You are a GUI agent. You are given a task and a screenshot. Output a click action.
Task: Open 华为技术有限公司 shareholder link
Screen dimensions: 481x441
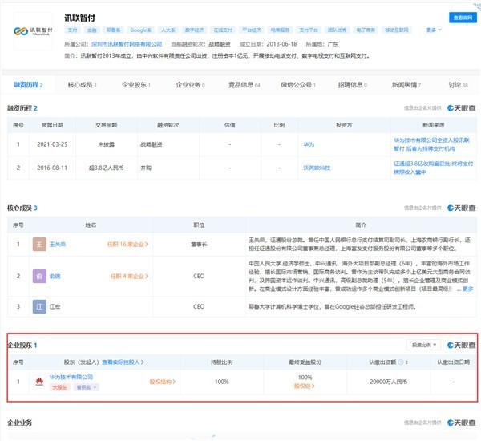coord(71,377)
